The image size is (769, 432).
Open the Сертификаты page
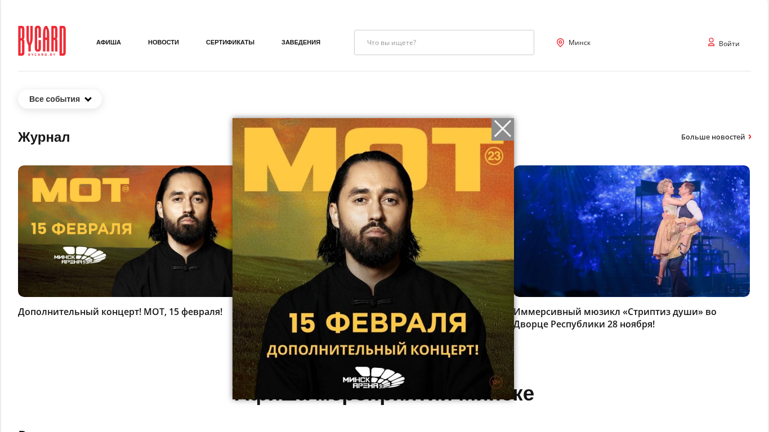click(x=230, y=42)
